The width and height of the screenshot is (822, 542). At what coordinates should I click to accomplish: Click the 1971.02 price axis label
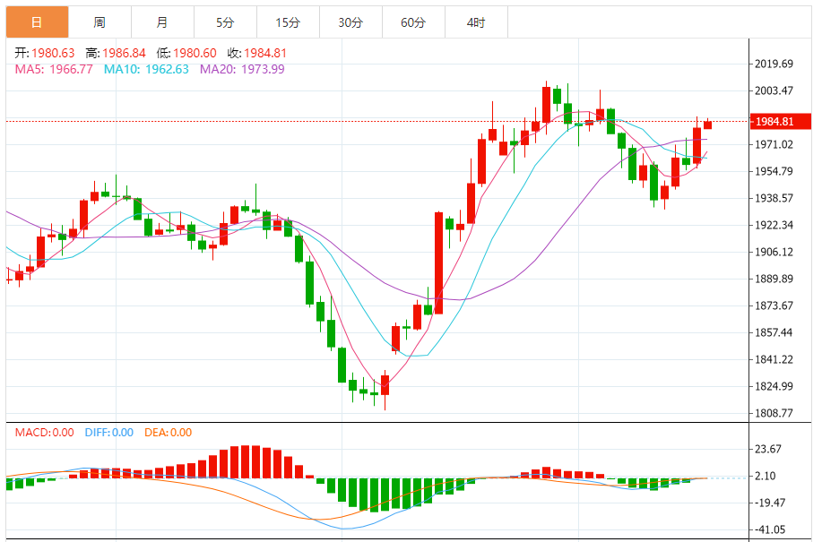[774, 144]
